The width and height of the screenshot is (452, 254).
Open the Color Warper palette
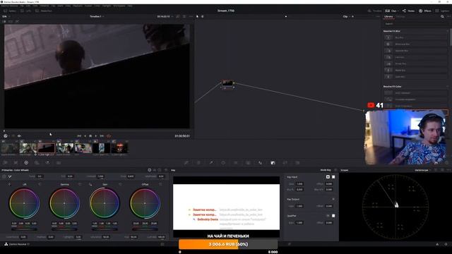[198, 163]
